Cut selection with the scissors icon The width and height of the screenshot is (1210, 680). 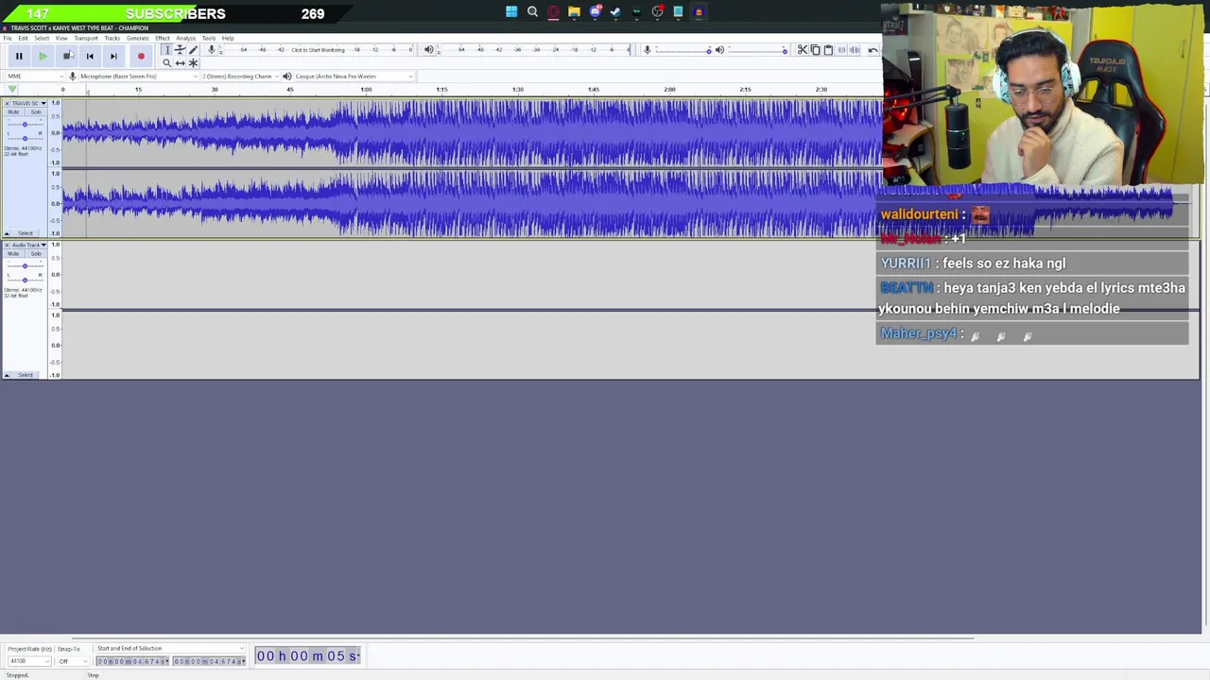pyautogui.click(x=803, y=50)
